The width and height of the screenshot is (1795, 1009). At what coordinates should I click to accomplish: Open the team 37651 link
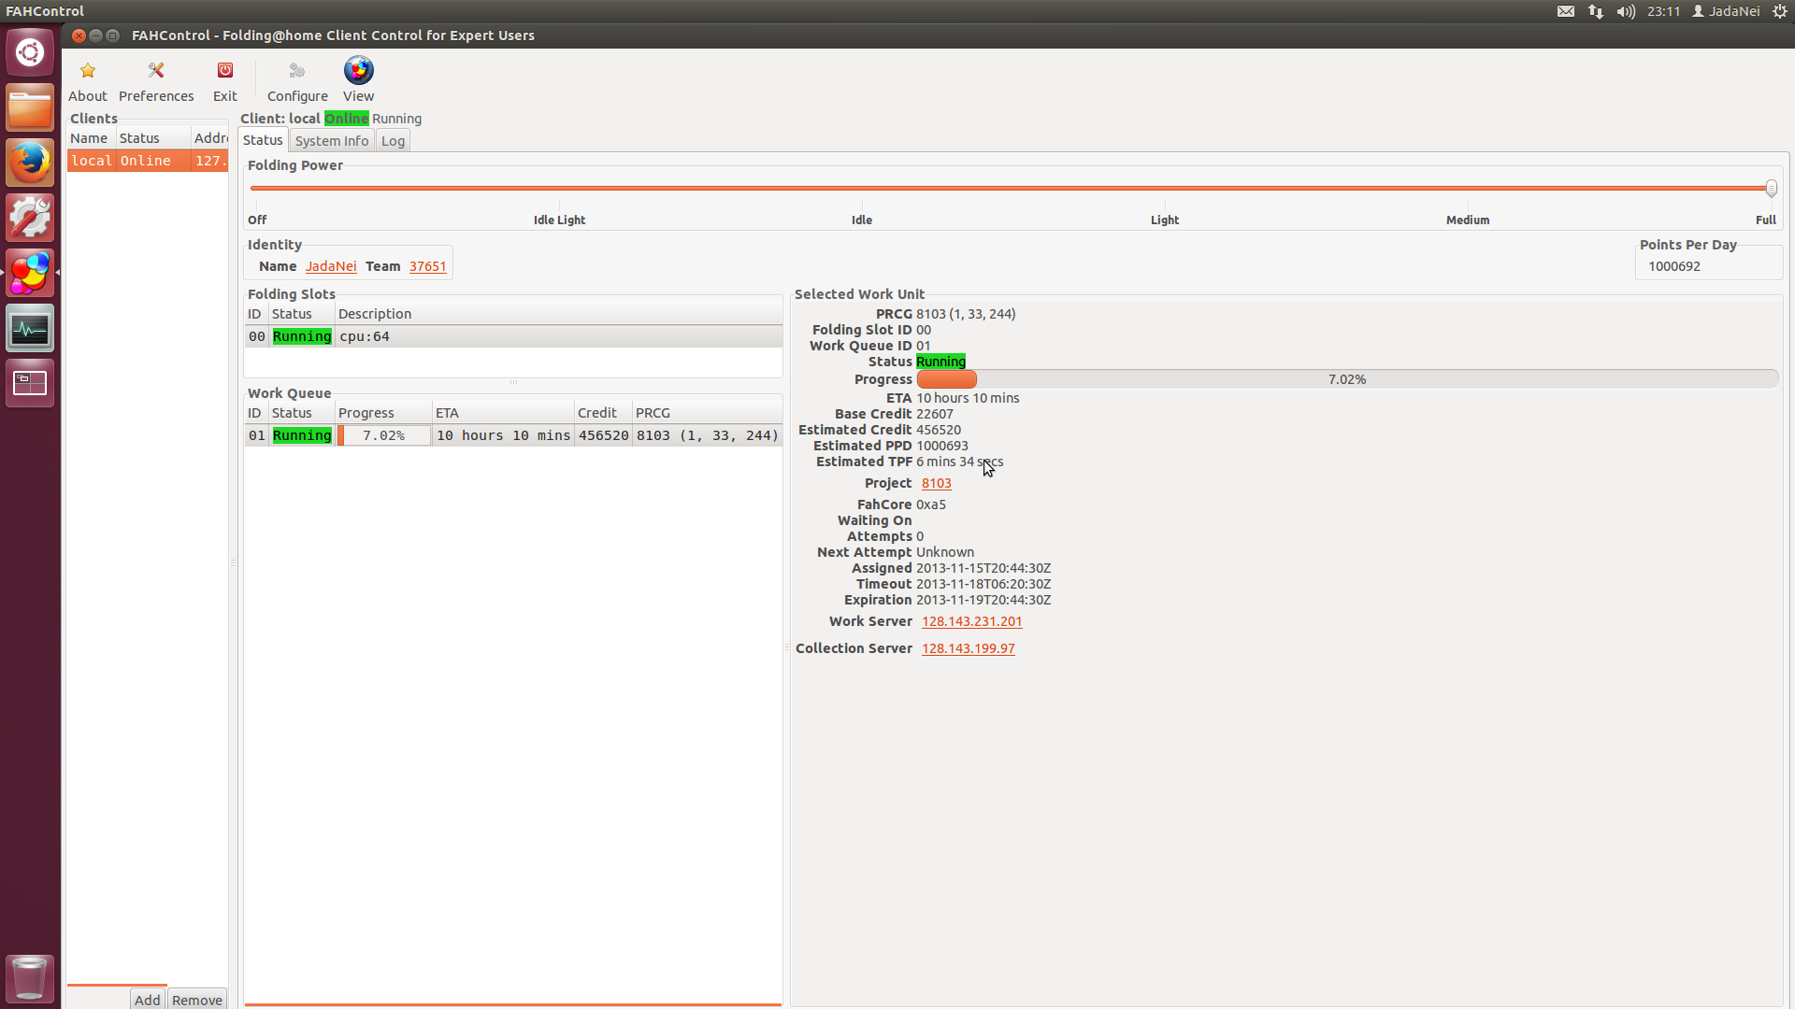point(427,266)
